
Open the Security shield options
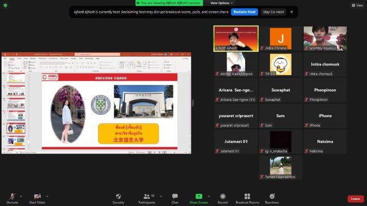(x=118, y=197)
